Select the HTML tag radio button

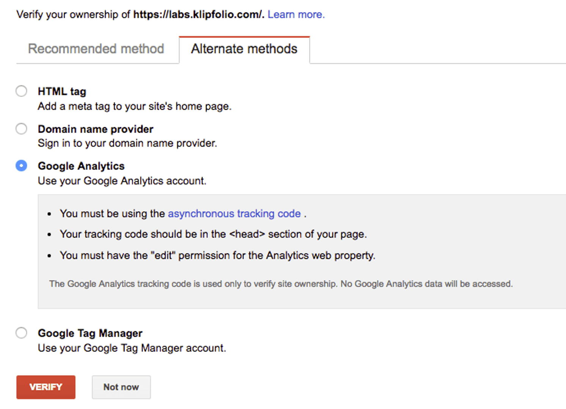[x=21, y=91]
